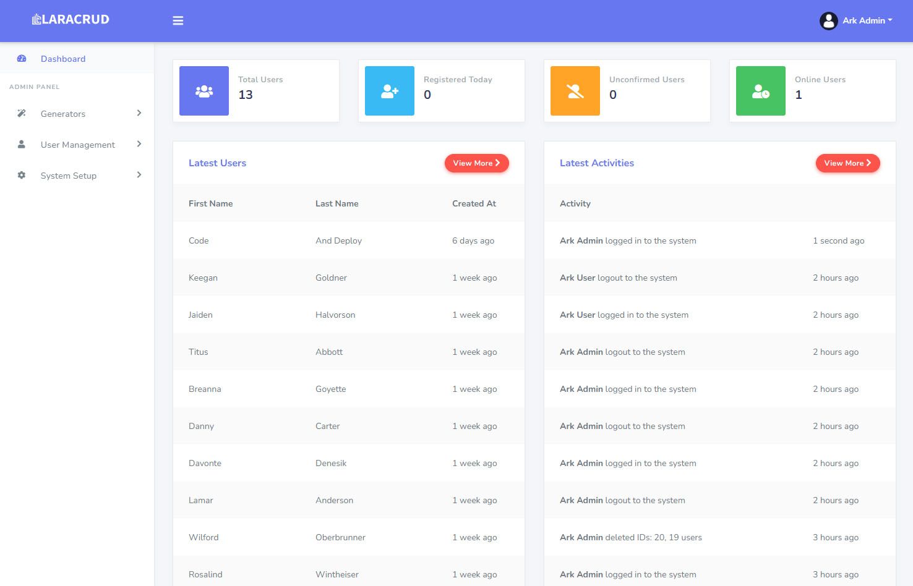Click the first name Lamar
Screen dimensions: 913x586
point(200,500)
